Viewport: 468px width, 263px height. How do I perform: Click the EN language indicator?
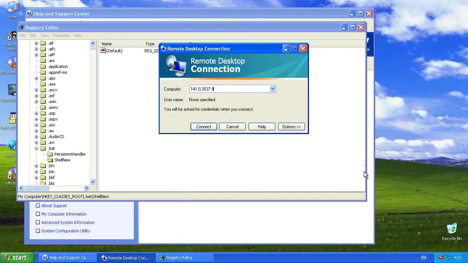tap(424, 258)
